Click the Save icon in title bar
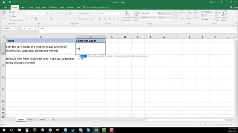This screenshot has height=133, width=238. point(4,2)
